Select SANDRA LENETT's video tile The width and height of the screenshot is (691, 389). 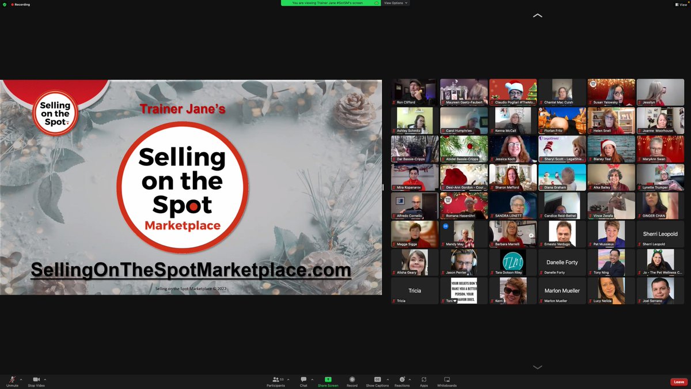coord(513,206)
